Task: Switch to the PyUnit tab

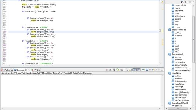Action: pos(36,70)
